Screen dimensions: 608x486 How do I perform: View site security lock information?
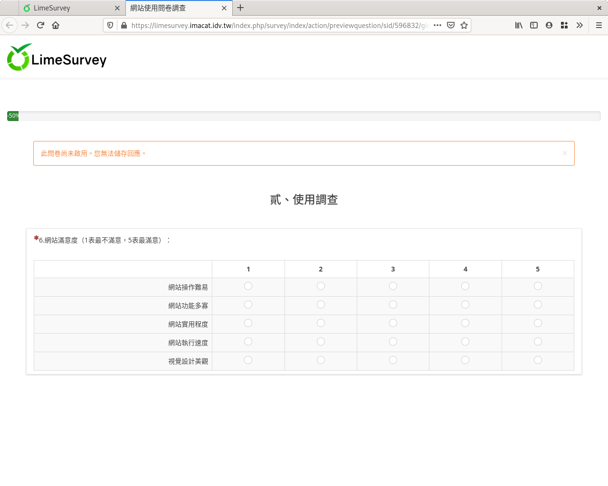(x=124, y=25)
